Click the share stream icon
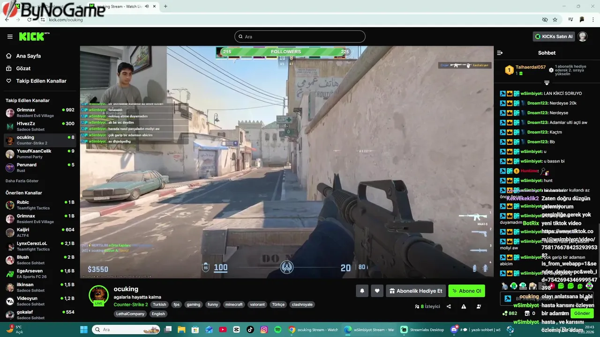This screenshot has height=337, width=600. click(x=449, y=307)
